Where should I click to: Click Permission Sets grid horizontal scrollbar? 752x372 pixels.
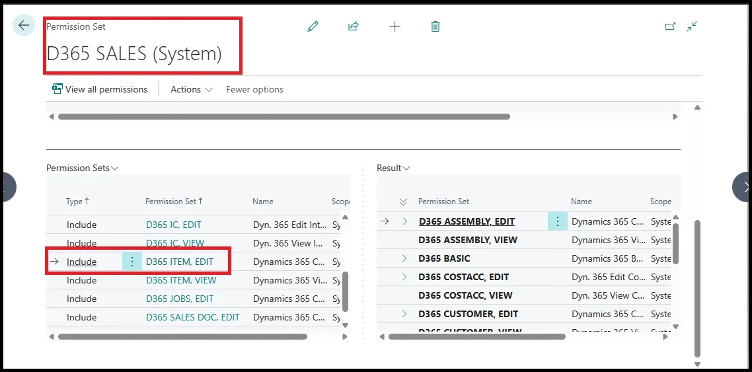pyautogui.click(x=182, y=337)
